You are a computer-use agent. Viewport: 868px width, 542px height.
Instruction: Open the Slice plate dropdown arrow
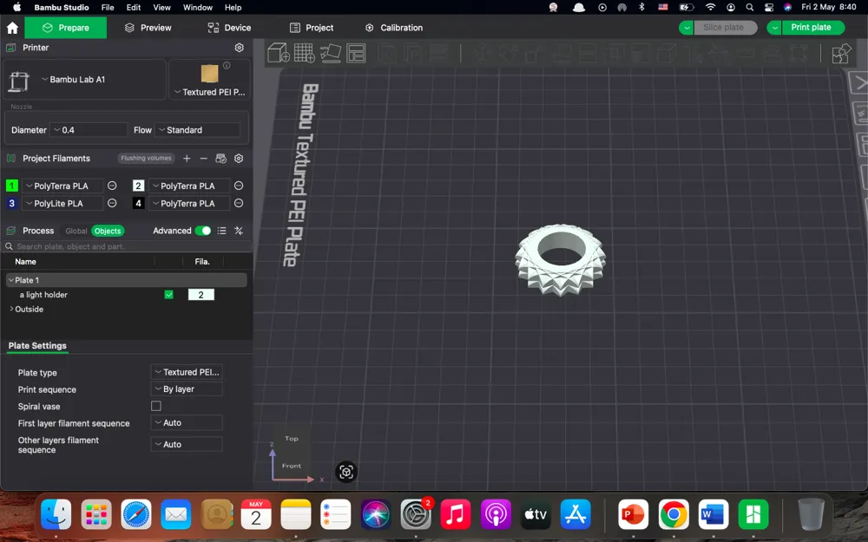pyautogui.click(x=687, y=28)
